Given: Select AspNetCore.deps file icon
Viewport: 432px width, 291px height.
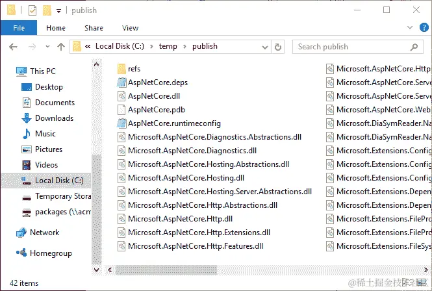Looking at the screenshot, I should coord(121,82).
